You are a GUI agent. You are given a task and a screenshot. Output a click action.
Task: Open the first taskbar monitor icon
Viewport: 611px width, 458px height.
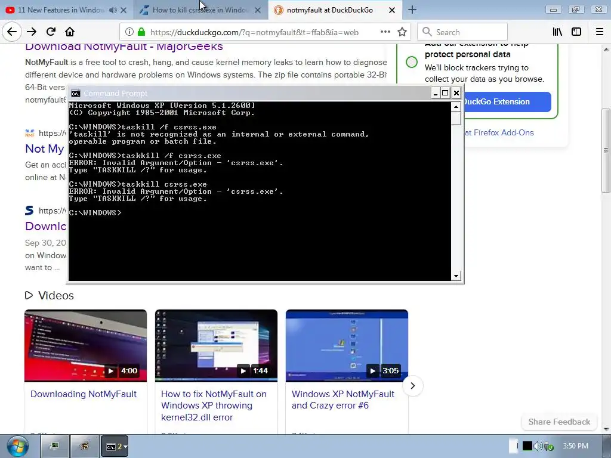tap(54, 446)
